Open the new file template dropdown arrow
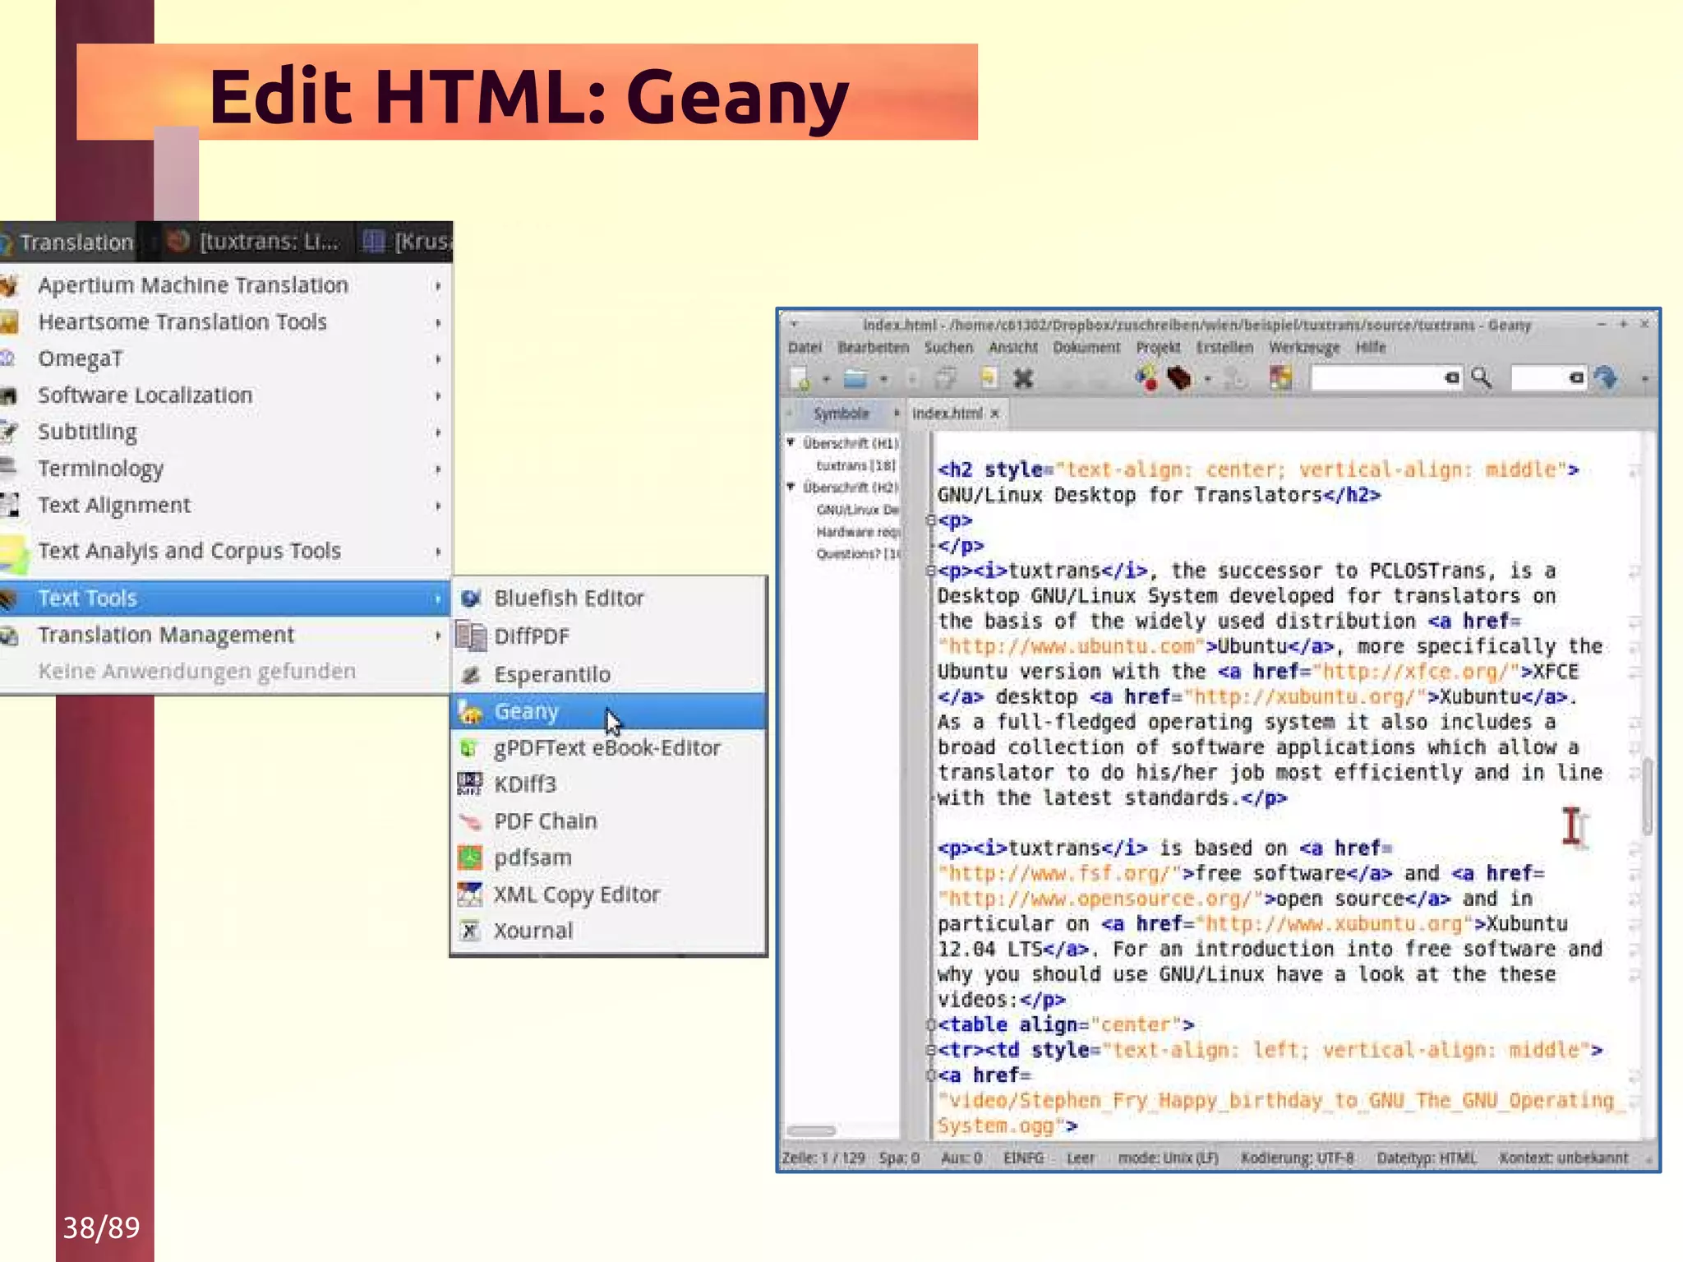 click(826, 379)
